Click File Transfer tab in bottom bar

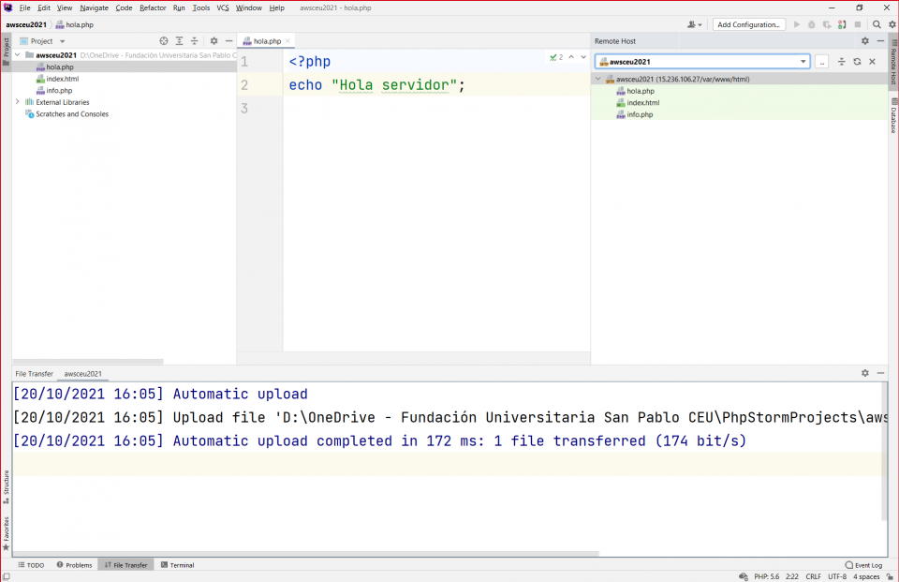coord(125,565)
